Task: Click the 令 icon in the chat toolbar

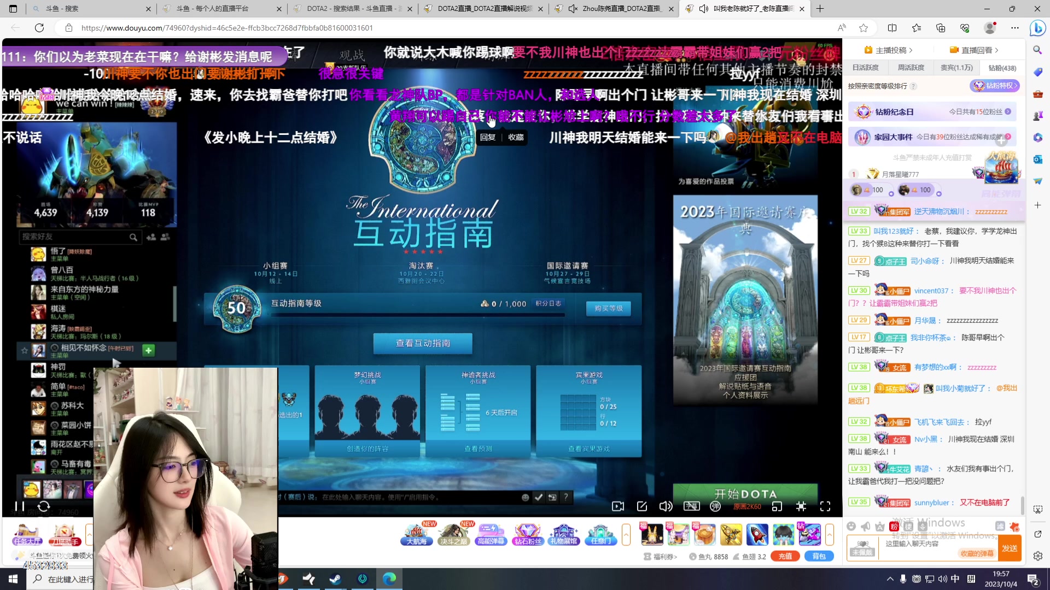Action: click(x=923, y=526)
